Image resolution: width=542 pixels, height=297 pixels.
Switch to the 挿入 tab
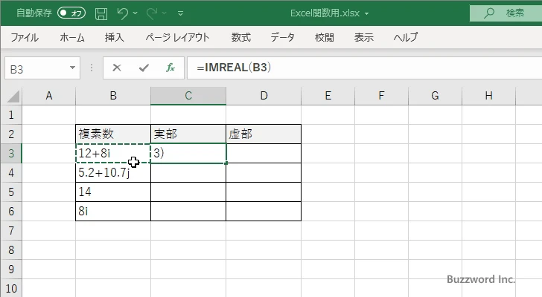pyautogui.click(x=115, y=37)
